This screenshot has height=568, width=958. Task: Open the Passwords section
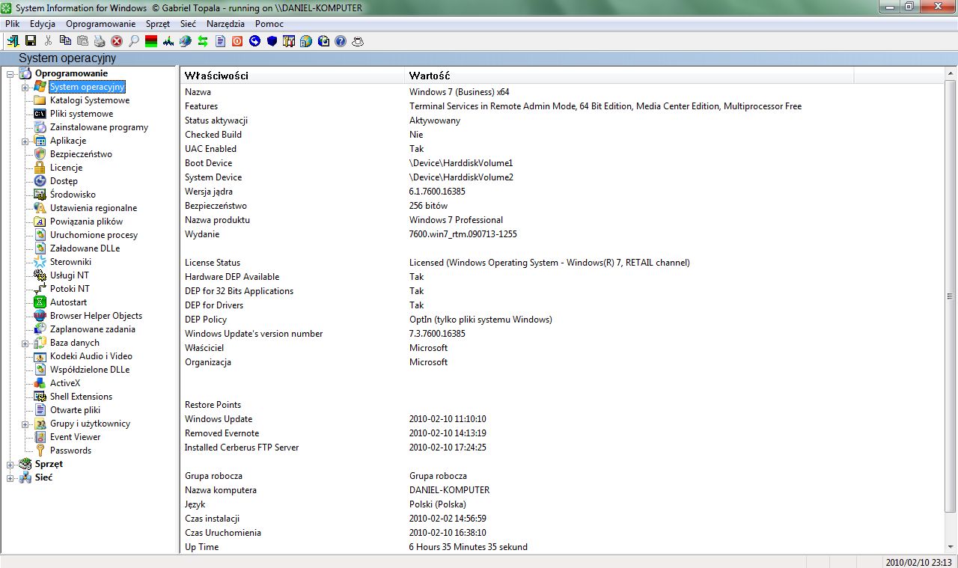tap(70, 451)
